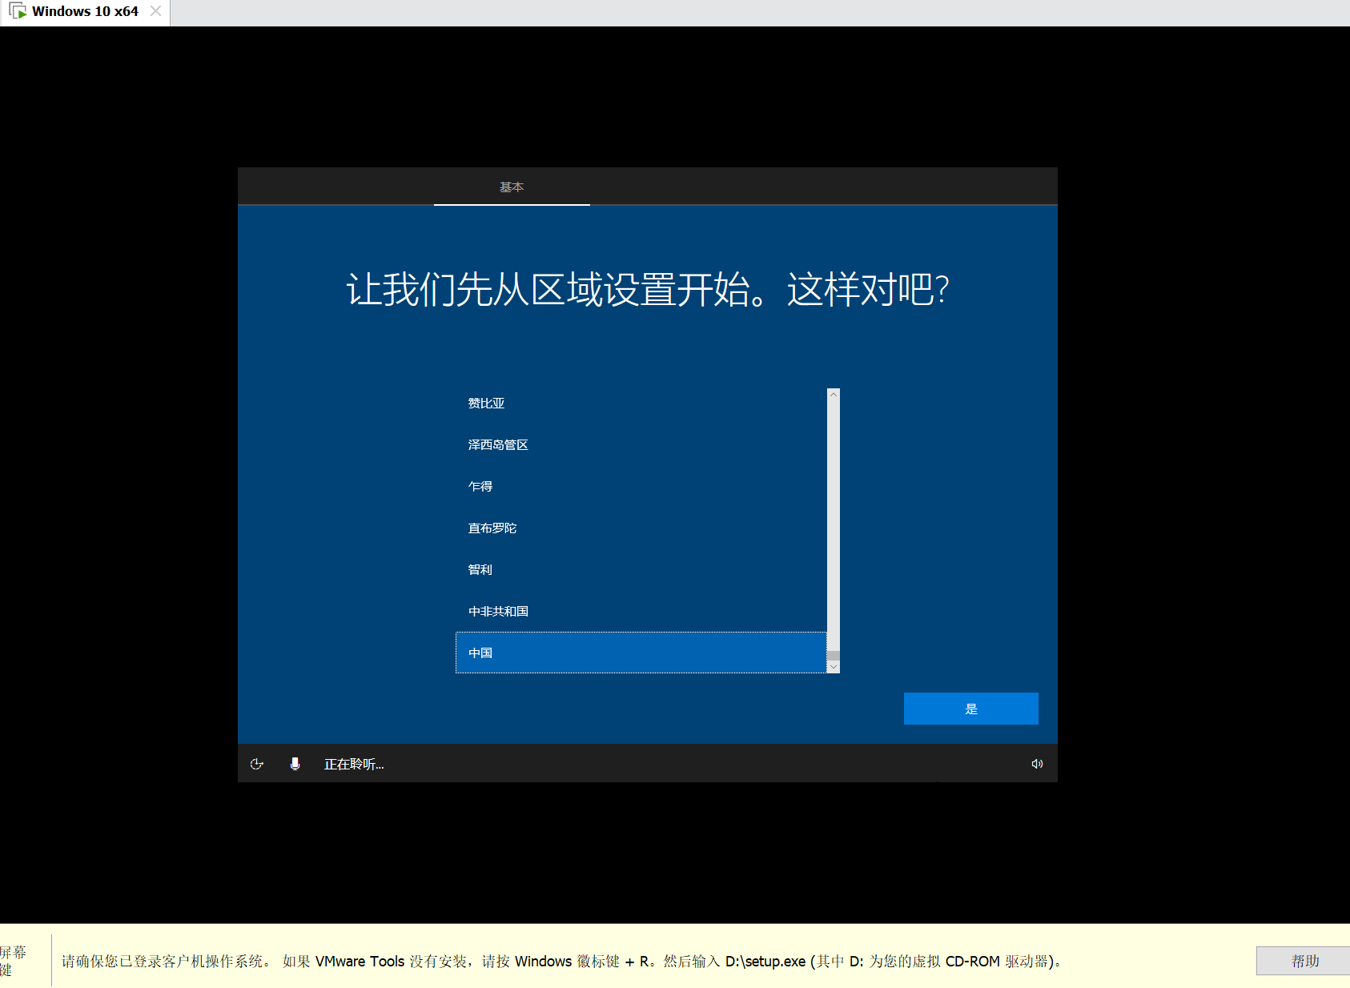
Task: Select 中国 in the region list
Action: tap(641, 653)
